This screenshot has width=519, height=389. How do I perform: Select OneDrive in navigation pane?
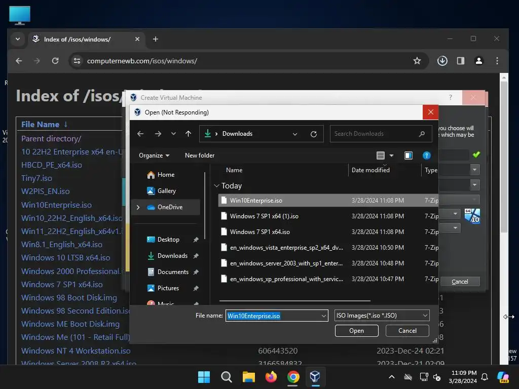(170, 207)
